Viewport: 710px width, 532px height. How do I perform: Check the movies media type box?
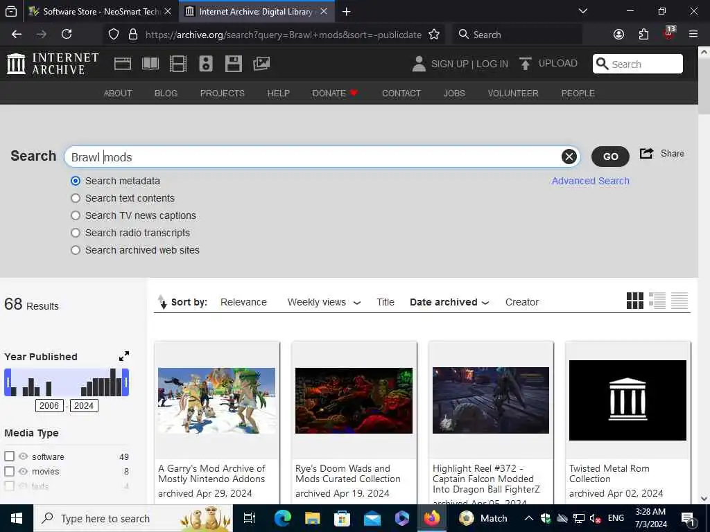[10, 471]
